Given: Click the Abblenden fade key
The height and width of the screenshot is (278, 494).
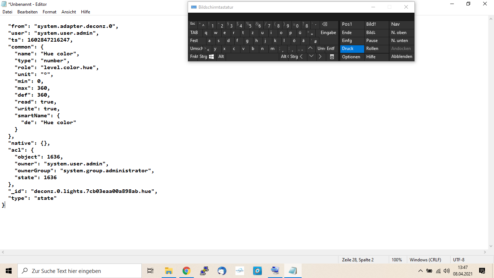Looking at the screenshot, I should pyautogui.click(x=401, y=57).
